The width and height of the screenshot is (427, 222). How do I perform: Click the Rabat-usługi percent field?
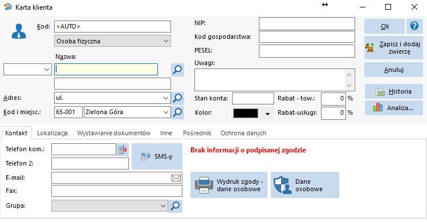(334, 113)
